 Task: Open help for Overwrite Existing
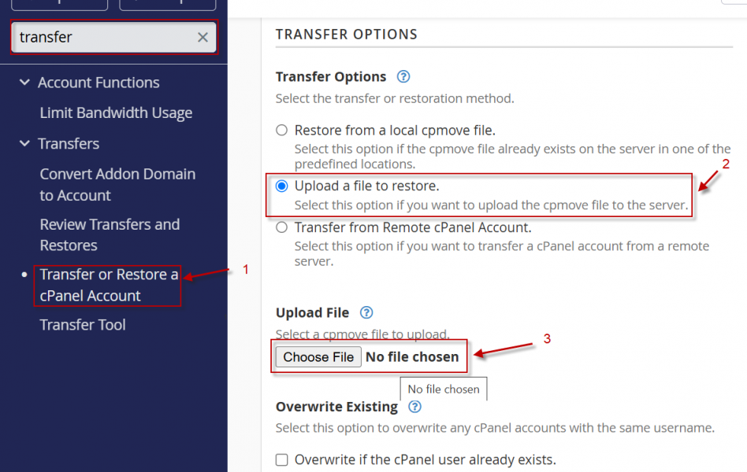tap(415, 407)
